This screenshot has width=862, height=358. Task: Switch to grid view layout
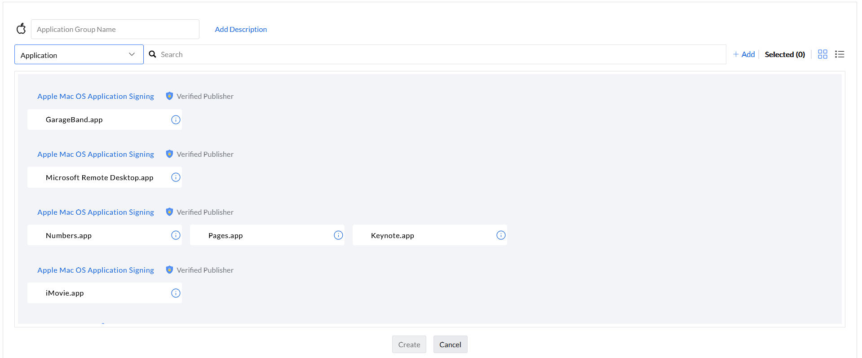(x=822, y=54)
